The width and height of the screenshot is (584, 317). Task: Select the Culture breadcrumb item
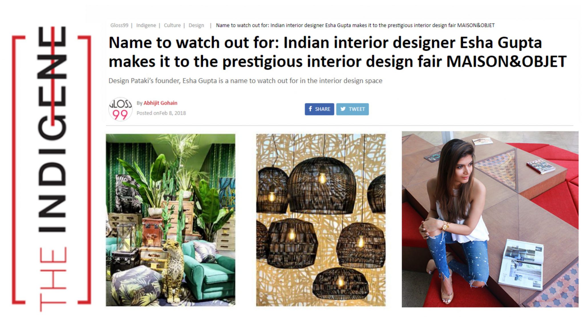click(172, 25)
